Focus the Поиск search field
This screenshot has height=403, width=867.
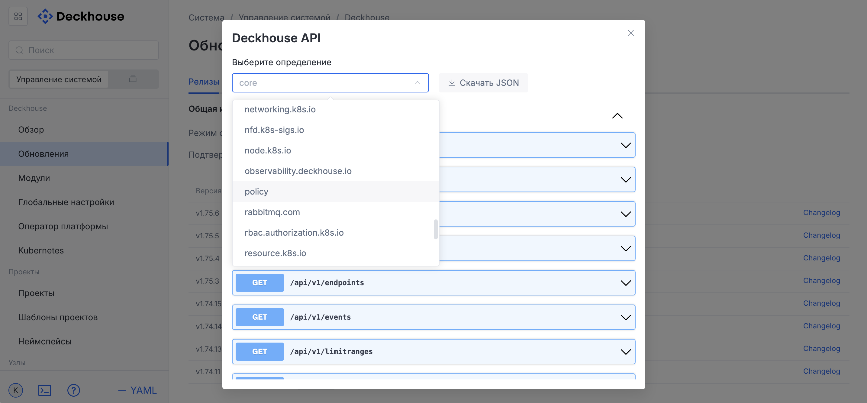point(83,50)
